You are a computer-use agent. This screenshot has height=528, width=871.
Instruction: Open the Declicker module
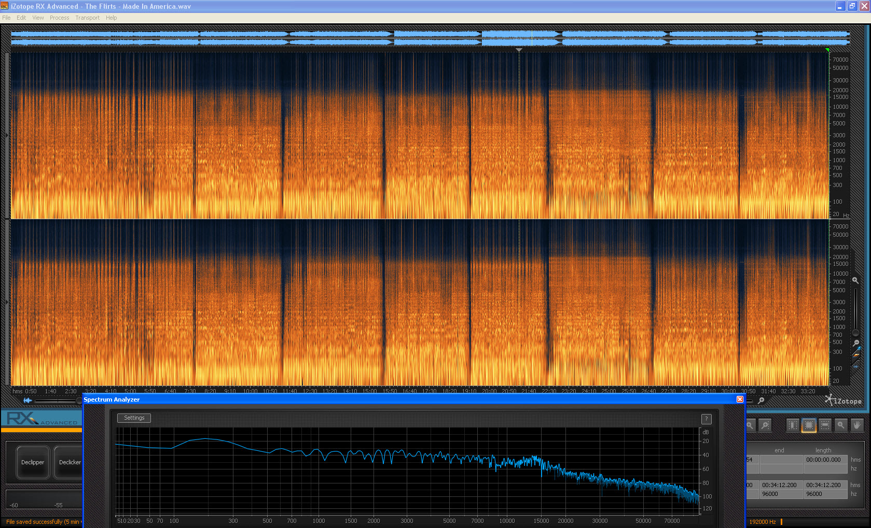pos(70,462)
